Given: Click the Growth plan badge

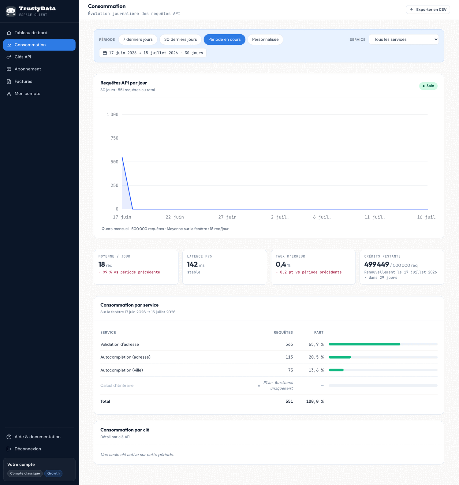Looking at the screenshot, I should pos(54,473).
